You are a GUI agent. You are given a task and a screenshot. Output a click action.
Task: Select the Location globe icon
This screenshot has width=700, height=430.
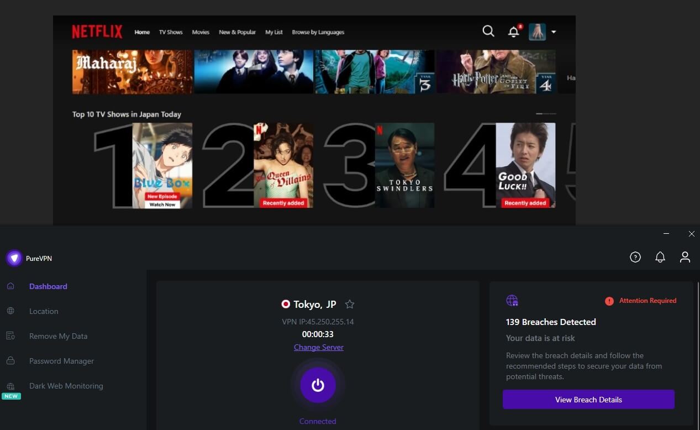pos(11,311)
